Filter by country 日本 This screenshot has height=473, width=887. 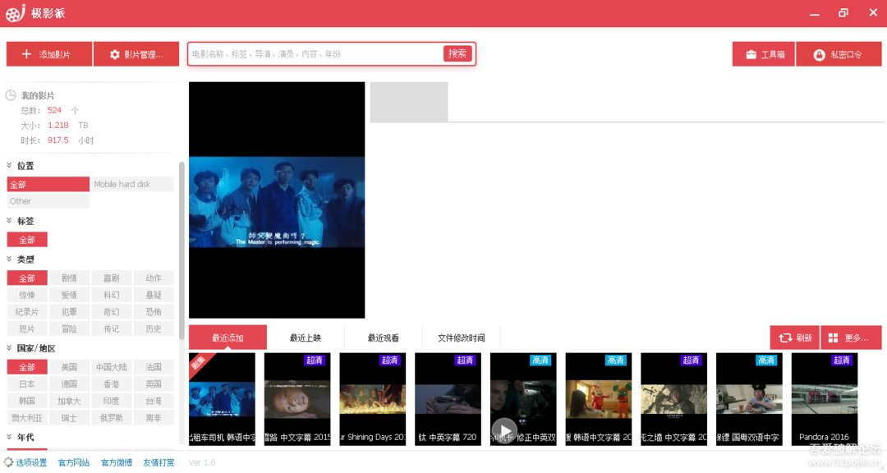coord(27,384)
